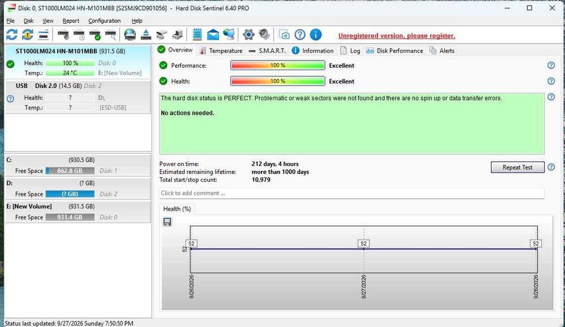Open the Report menu
This screenshot has width=565, height=327.
[x=71, y=21]
